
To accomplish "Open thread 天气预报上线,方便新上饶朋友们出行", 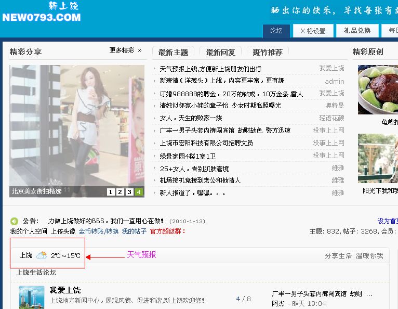I will 210,69.
